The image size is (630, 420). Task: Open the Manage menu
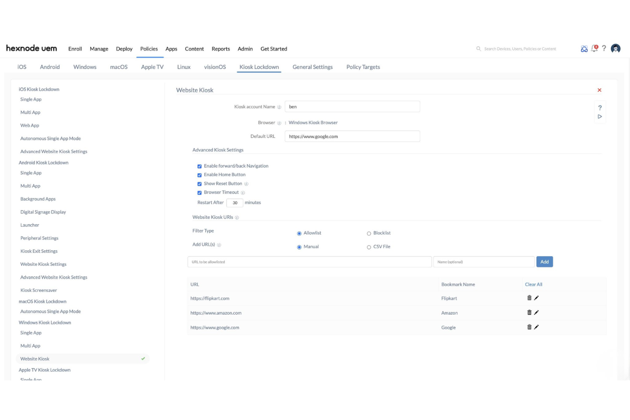pyautogui.click(x=99, y=49)
